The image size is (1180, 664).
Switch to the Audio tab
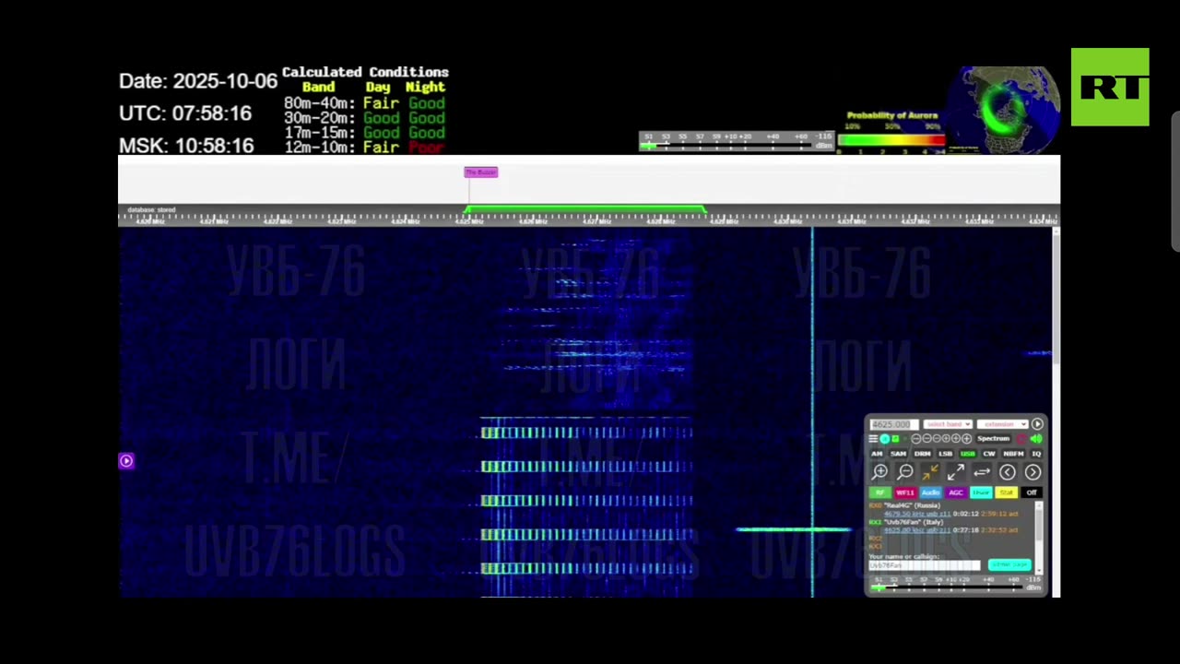[931, 492]
